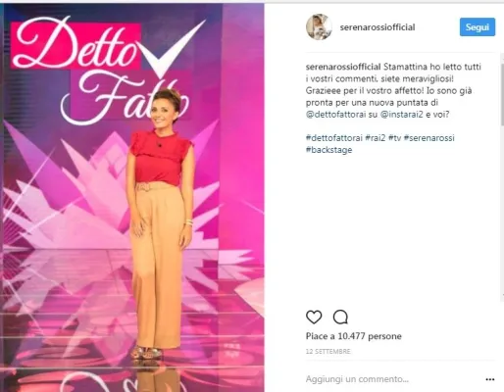
Task: Visit @dettofattorai mentioned account
Action: point(335,115)
